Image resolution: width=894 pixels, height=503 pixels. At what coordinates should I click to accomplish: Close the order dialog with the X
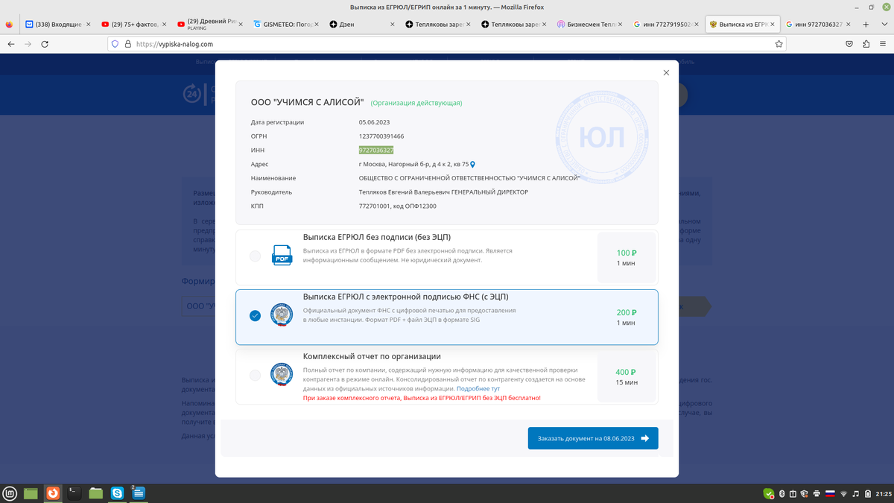(666, 73)
